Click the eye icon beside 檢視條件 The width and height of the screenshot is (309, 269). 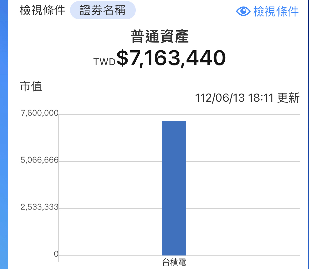point(243,11)
